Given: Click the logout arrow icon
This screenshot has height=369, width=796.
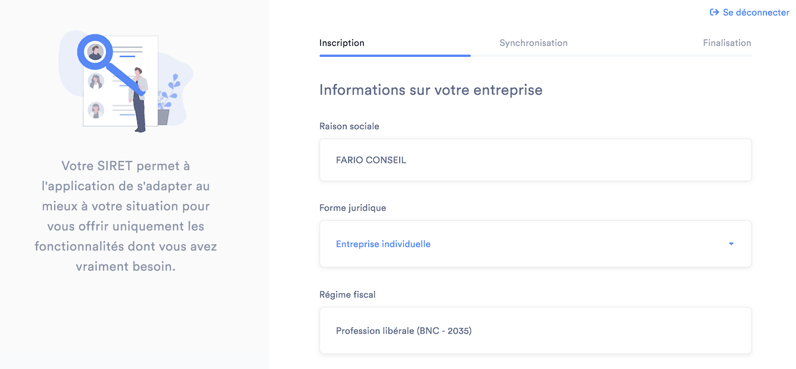Looking at the screenshot, I should click(x=714, y=12).
